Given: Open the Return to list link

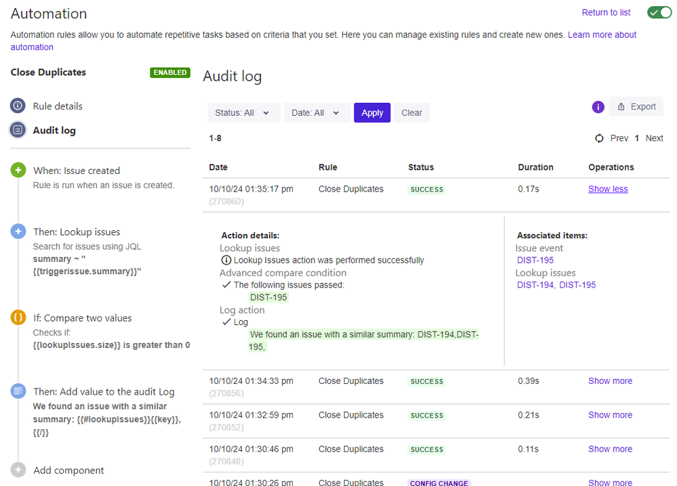Looking at the screenshot, I should 606,12.
